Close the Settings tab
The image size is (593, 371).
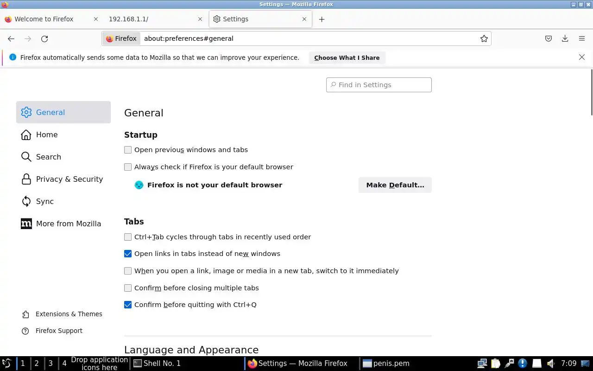(304, 19)
